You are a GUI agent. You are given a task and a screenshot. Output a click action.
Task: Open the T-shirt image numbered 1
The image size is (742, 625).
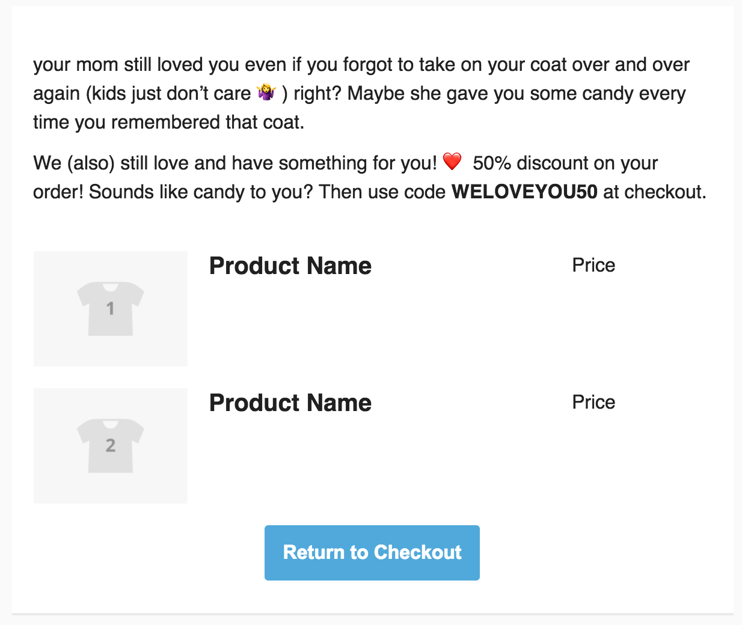tap(111, 308)
